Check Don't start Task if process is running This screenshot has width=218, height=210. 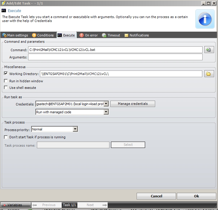point(6,137)
